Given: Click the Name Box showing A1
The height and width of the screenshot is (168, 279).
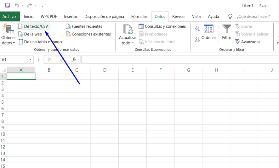Looking at the screenshot, I should coord(14,60).
